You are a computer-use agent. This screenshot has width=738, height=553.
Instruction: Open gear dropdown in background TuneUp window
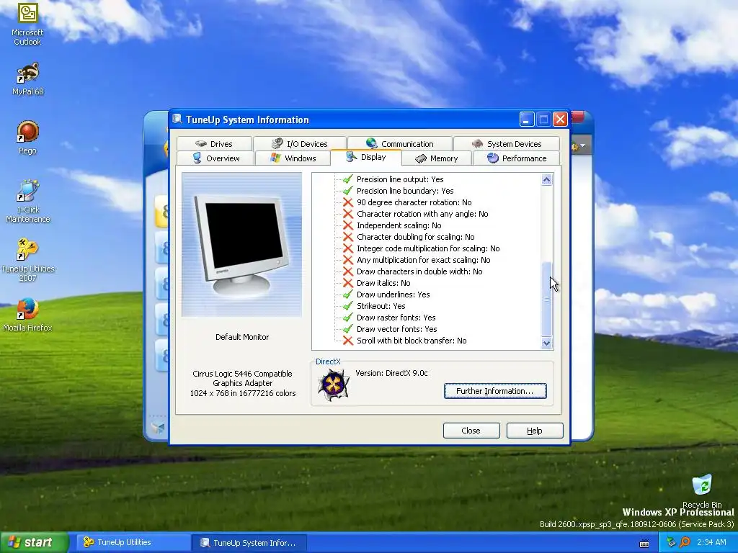coord(579,145)
